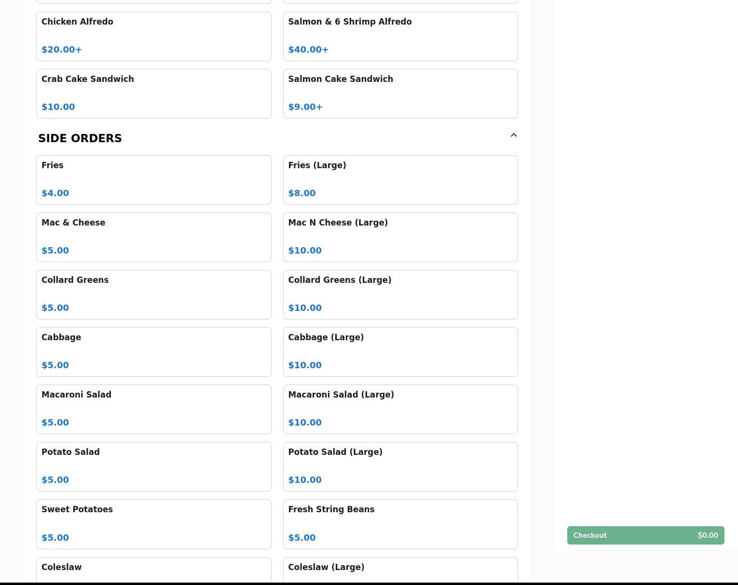Click the $20.00+ Chicken Alfredo price
The width and height of the screenshot is (738, 585).
point(62,50)
